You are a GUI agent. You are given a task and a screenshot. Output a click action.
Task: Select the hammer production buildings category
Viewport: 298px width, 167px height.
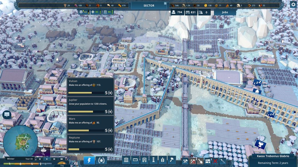(172, 160)
